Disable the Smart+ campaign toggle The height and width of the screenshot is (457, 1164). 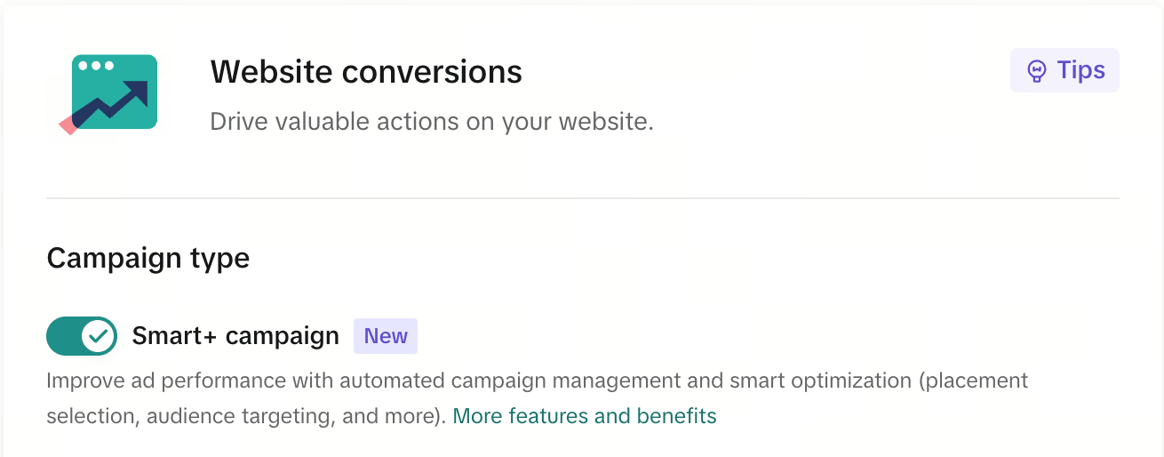coord(82,336)
